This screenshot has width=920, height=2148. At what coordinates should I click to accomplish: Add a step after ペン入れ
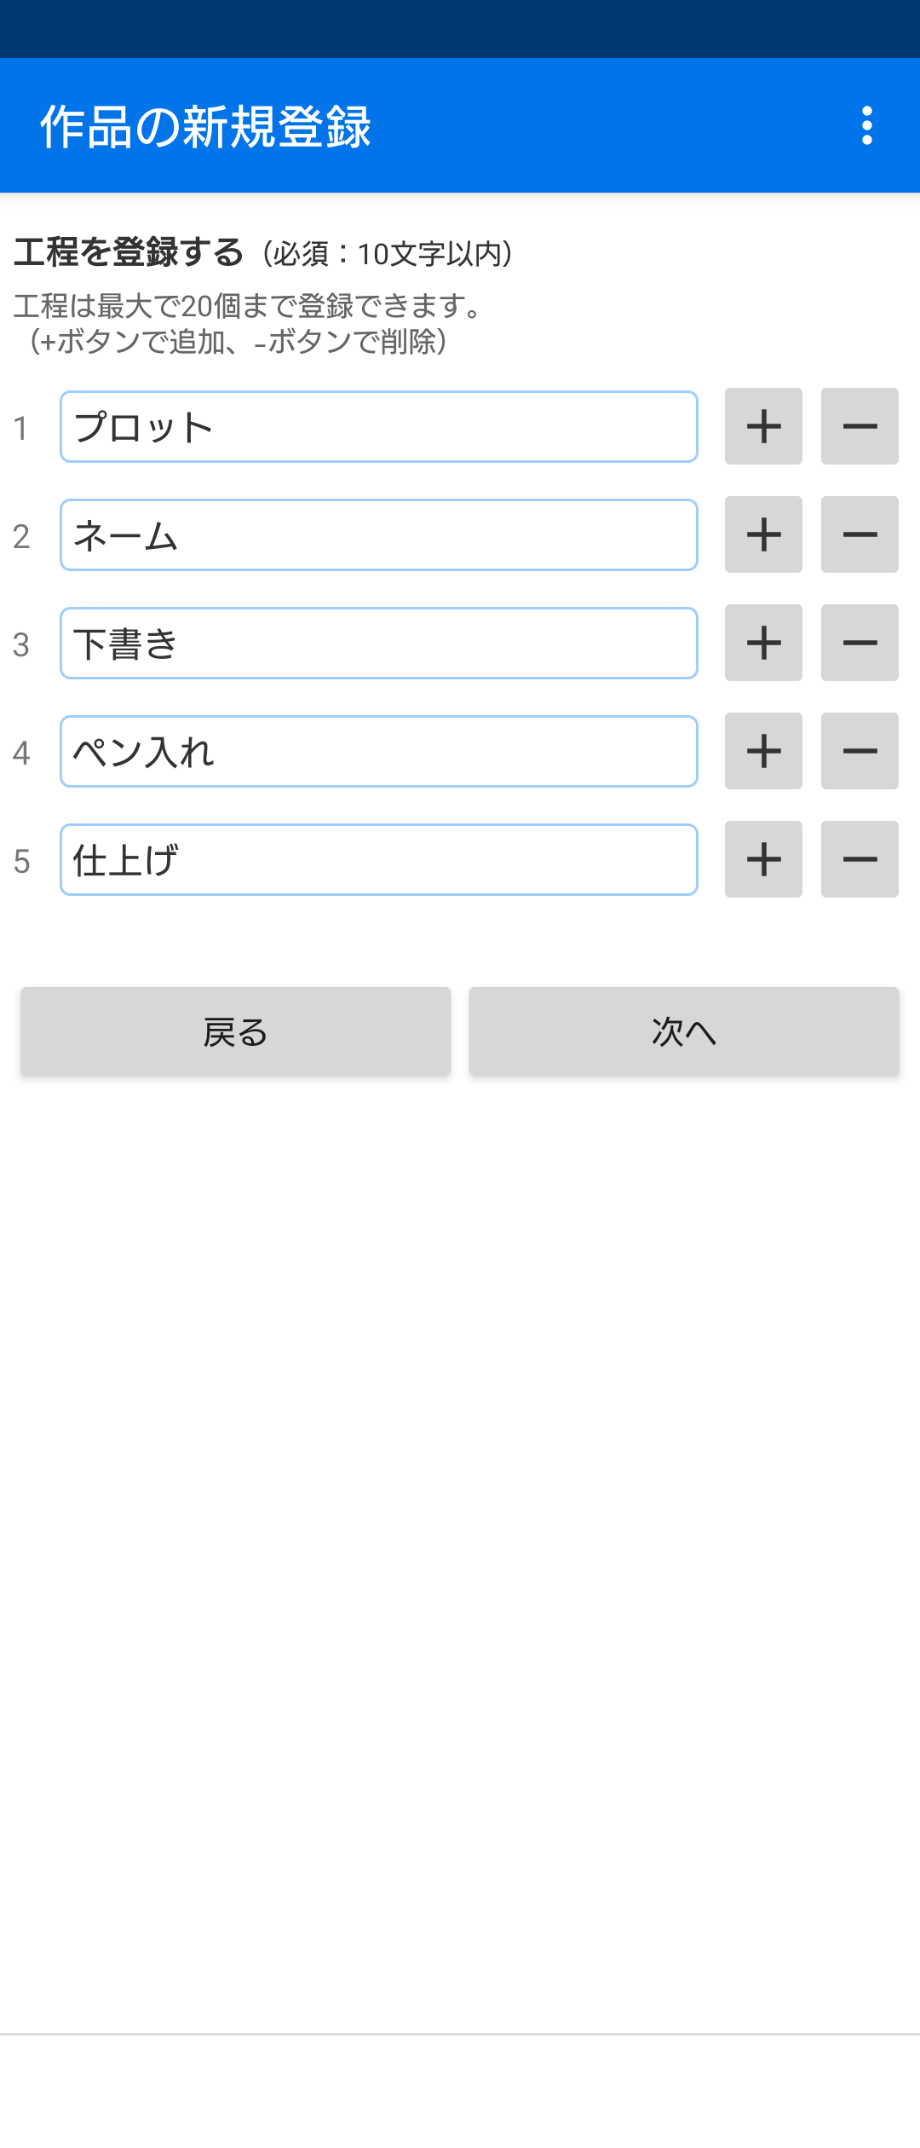click(763, 751)
